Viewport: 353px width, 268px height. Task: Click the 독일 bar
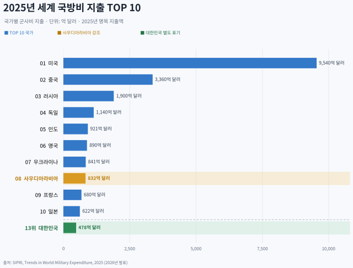(78, 112)
